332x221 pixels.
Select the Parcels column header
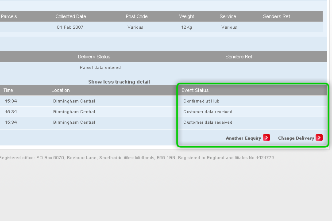point(9,16)
